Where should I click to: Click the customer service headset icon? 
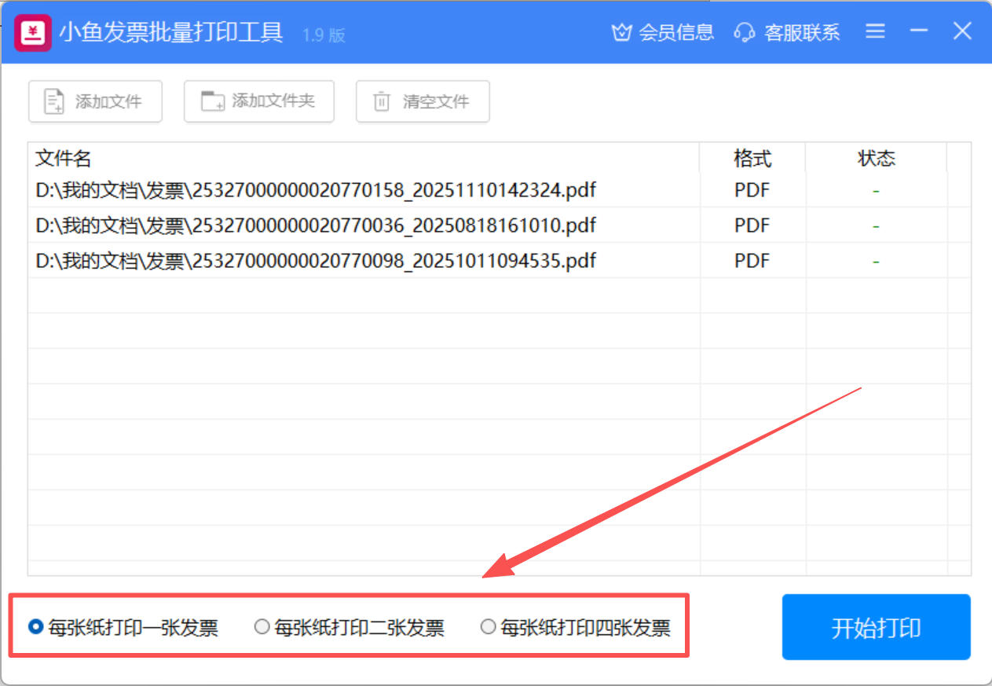[x=744, y=32]
